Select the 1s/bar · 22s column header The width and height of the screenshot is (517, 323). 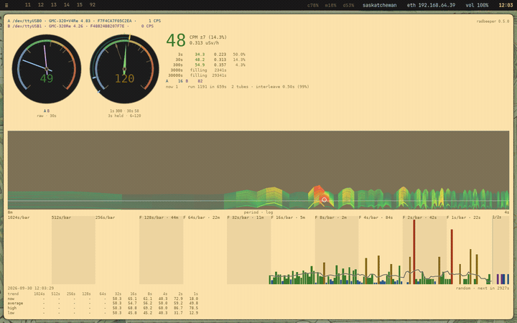463,217
